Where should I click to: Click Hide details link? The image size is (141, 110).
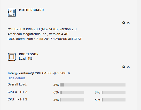pos(17,78)
